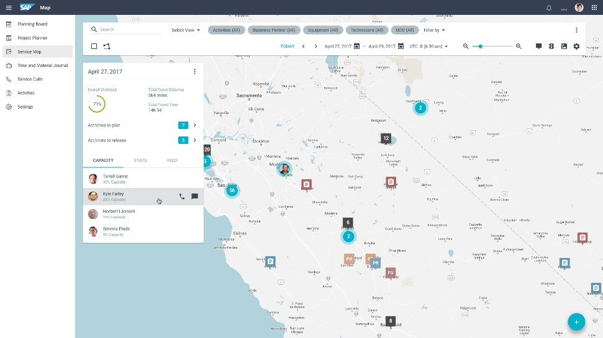Toggle the Activities (All) filter chip
603x338 pixels.
coord(226,30)
